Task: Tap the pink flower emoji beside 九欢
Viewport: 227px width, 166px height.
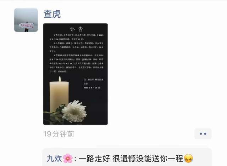Action: (x=68, y=159)
